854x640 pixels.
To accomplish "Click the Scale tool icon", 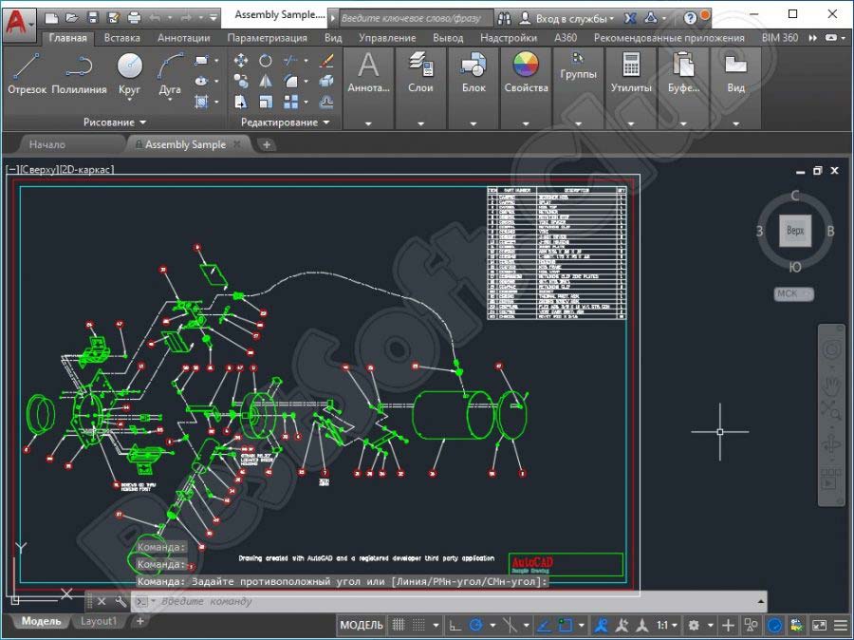I will click(266, 102).
